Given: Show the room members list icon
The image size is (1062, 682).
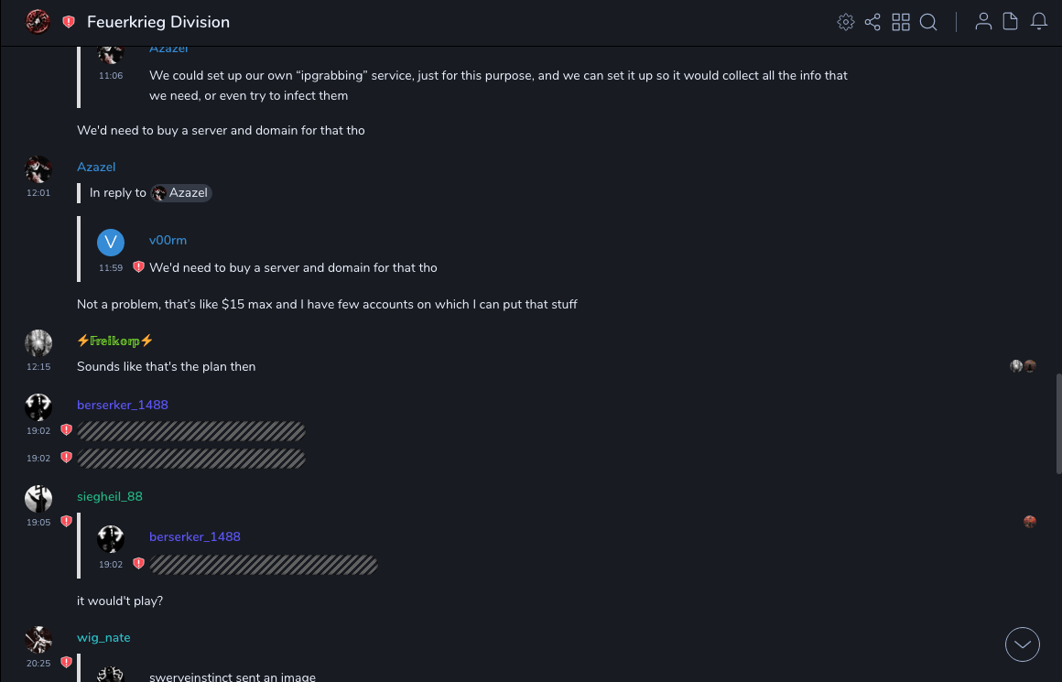Looking at the screenshot, I should click(x=983, y=22).
